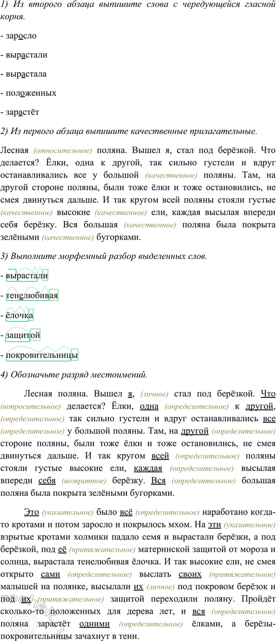Screen dimensions: 276x641
Task: Click the morpheme-parsed word 'ёлочка'
Action: pyautogui.click(x=19, y=315)
